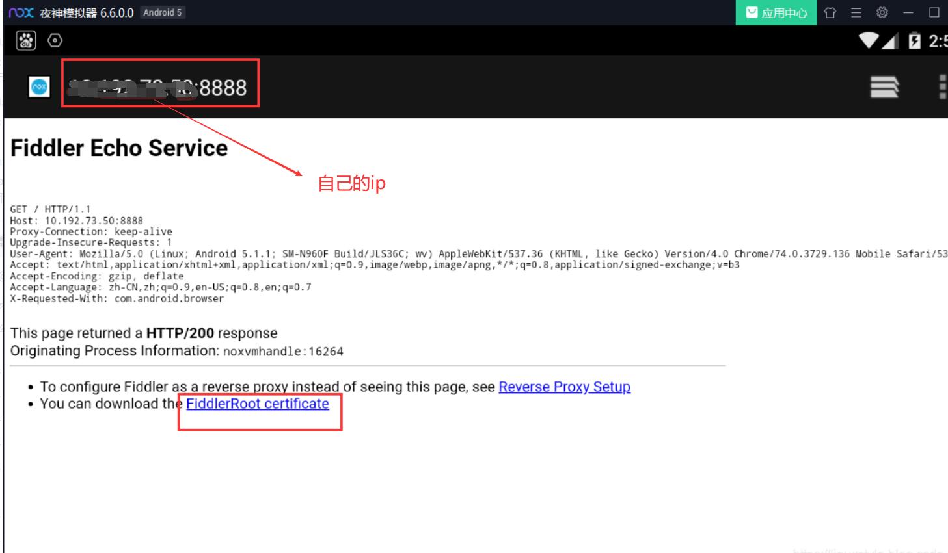Minimize the Nox emulator window
Image resolution: width=948 pixels, height=553 pixels.
[908, 12]
